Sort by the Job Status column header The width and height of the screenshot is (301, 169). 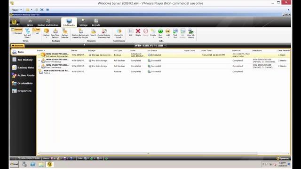tap(152, 51)
